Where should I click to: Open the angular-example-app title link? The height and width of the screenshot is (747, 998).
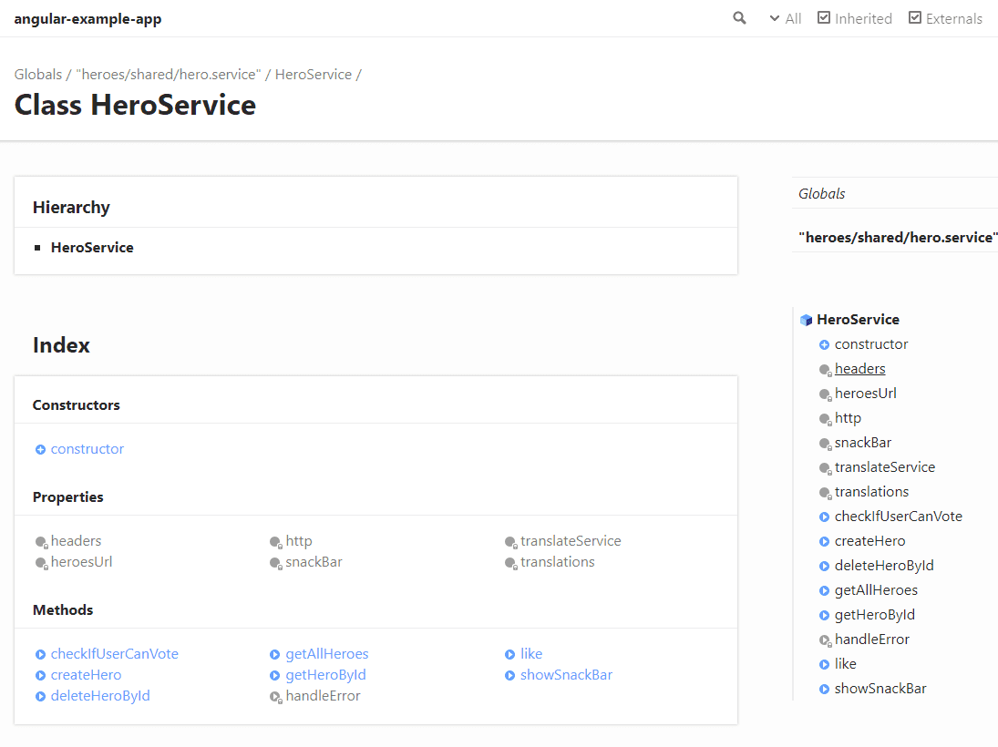87,18
